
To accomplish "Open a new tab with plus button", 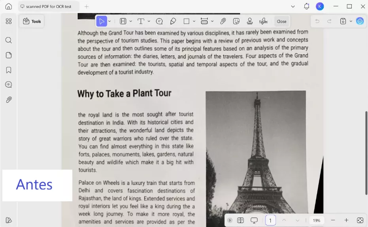I will coord(87,6).
